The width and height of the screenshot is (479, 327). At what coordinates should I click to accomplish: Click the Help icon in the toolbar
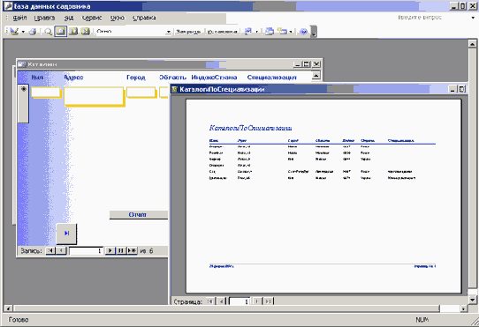click(303, 32)
